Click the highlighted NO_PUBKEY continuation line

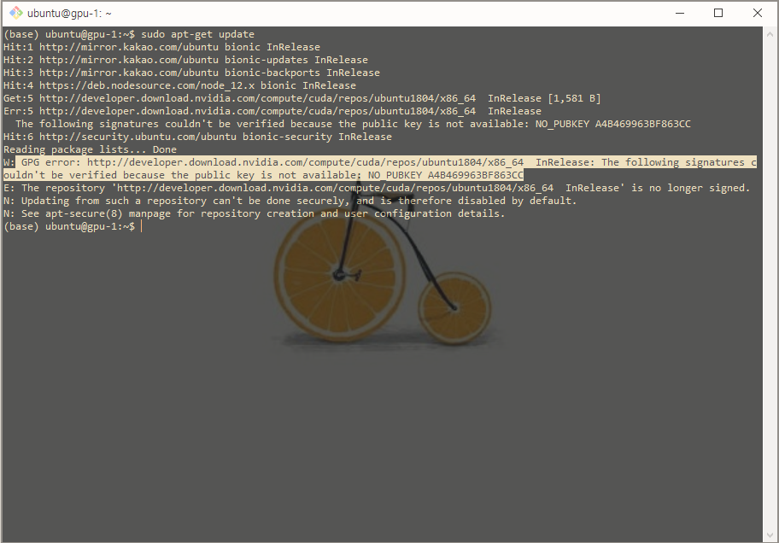click(x=263, y=175)
